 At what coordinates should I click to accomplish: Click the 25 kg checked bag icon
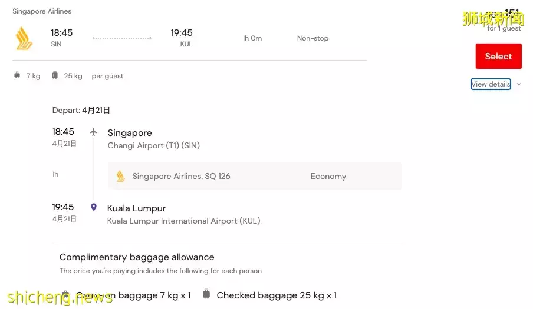click(55, 75)
